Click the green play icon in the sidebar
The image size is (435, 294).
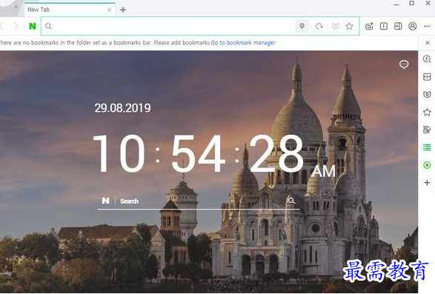[427, 165]
